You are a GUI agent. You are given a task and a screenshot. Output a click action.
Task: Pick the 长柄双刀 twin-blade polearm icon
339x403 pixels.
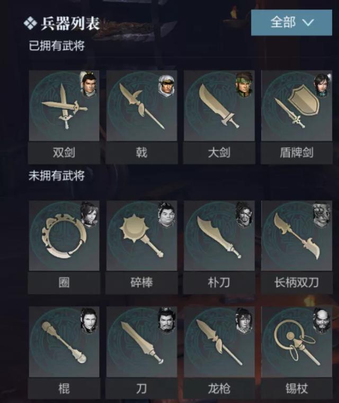[x=297, y=236]
